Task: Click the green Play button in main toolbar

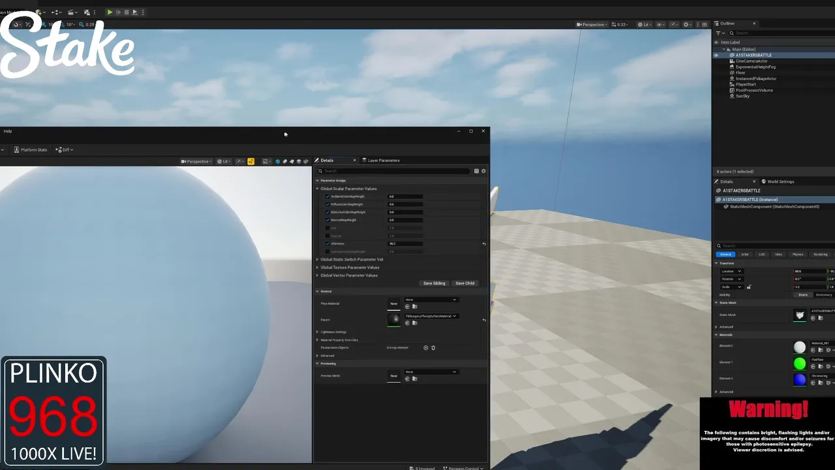Action: (110, 12)
